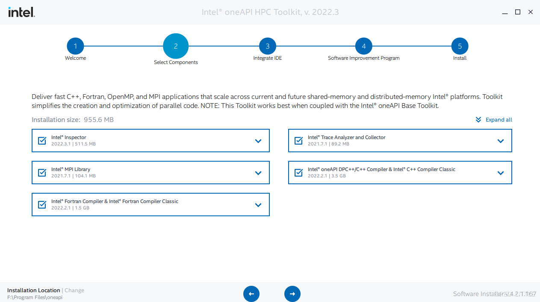Click the Intel MPI Library label
Viewport: 540px width, 302px height.
point(71,169)
